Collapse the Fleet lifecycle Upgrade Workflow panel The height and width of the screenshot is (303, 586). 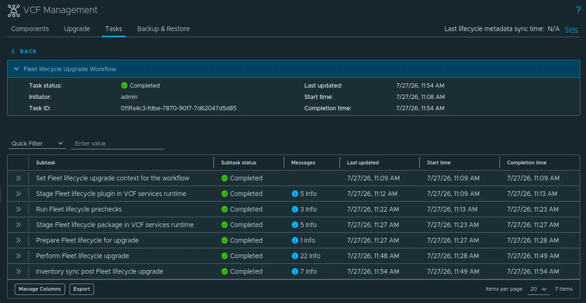16,69
